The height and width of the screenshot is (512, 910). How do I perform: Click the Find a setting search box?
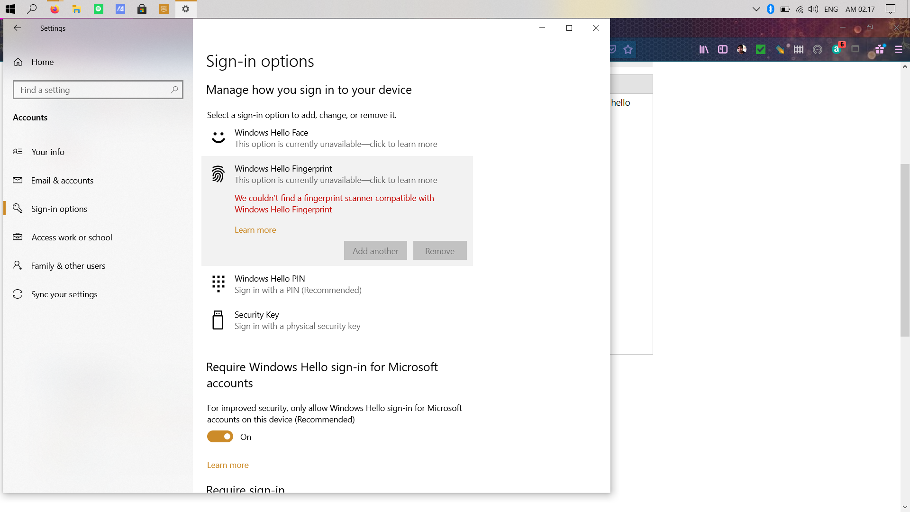point(95,90)
